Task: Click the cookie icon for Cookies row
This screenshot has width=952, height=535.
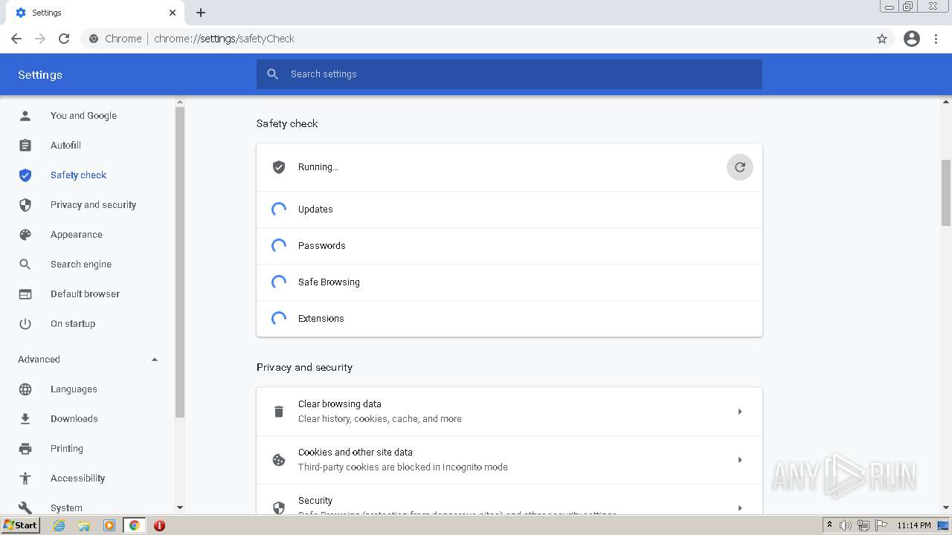Action: 279,460
